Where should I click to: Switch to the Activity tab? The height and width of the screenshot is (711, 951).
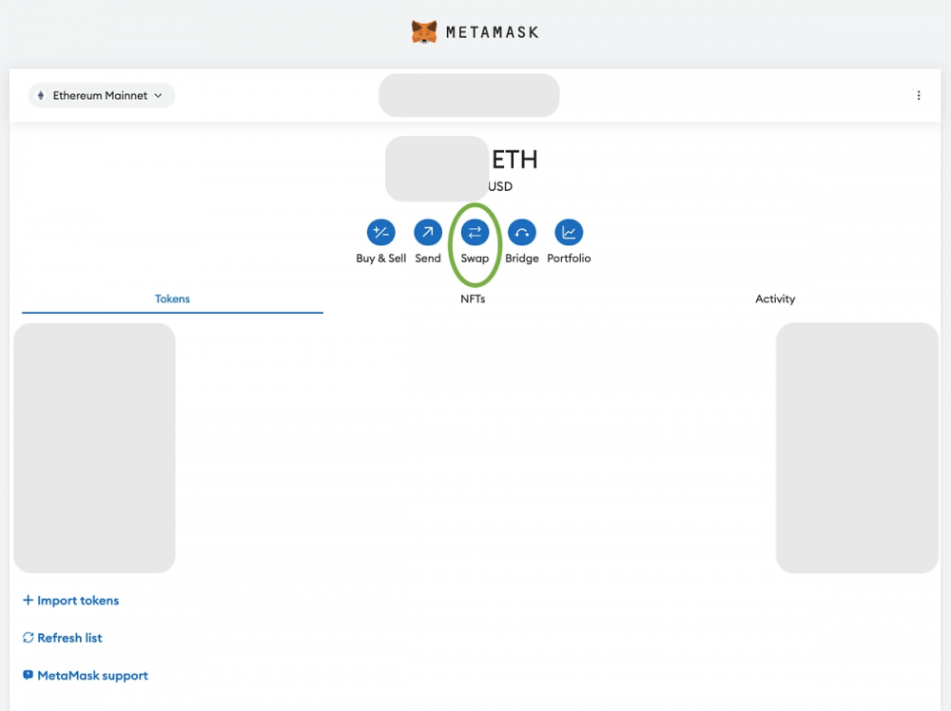coord(775,298)
